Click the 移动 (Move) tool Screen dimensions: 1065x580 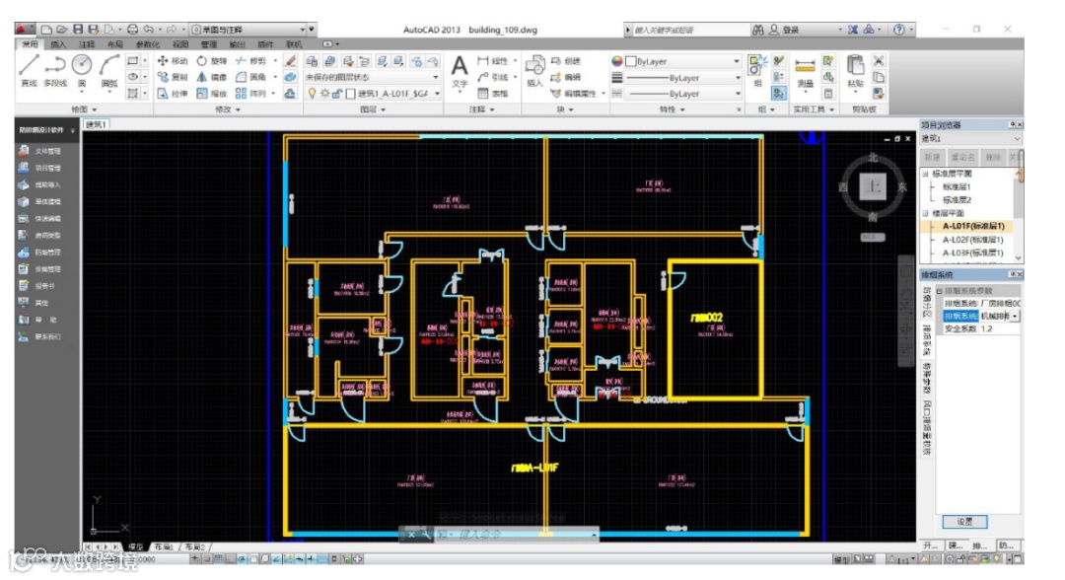click(172, 61)
